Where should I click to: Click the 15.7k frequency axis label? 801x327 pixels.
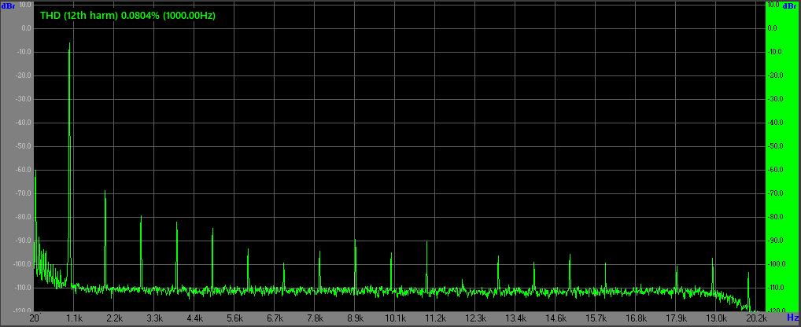(596, 318)
